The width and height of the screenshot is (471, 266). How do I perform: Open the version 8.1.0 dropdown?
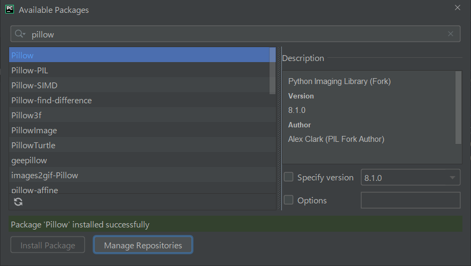tap(410, 178)
